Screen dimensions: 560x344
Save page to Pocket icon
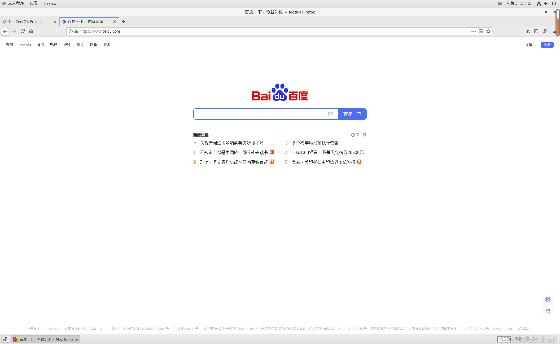coord(481,31)
